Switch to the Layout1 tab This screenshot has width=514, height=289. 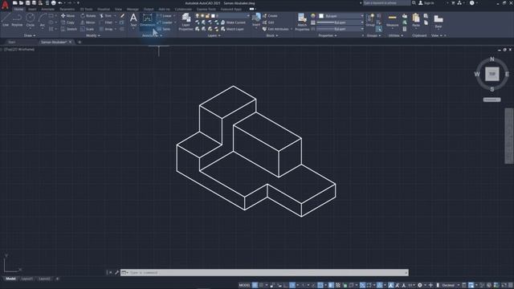point(27,279)
